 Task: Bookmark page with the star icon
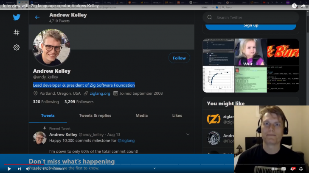[x=217, y=7]
